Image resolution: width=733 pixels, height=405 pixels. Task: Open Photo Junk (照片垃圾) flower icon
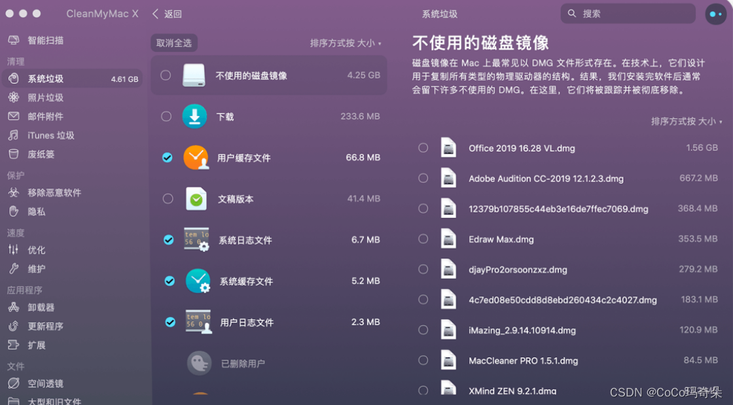[14, 97]
